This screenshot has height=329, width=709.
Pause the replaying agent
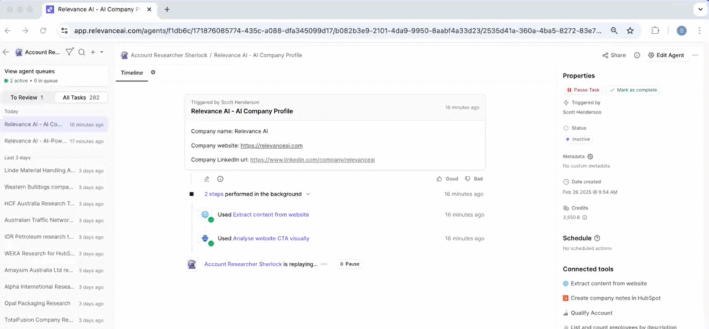[350, 264]
